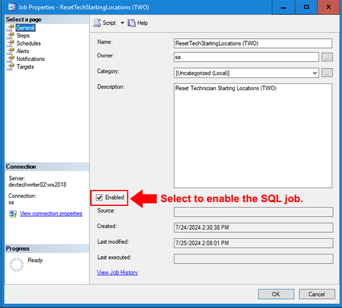Select the Steps page icon
The height and width of the screenshot is (308, 342).
(11, 36)
